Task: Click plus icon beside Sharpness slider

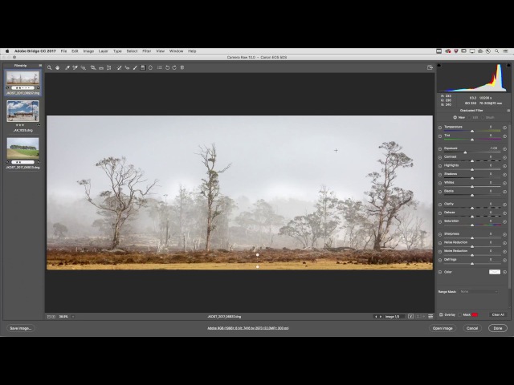Action: (505, 234)
